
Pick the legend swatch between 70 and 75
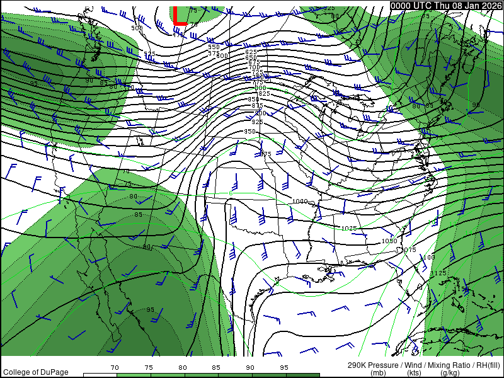coord(134,375)
